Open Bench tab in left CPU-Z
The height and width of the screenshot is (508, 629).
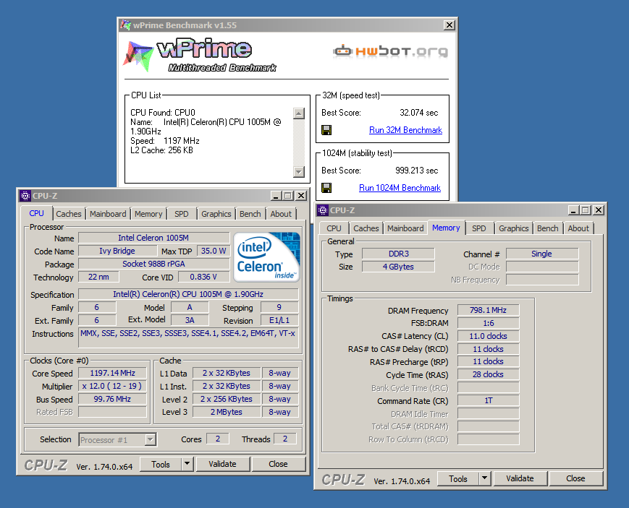[x=250, y=214]
